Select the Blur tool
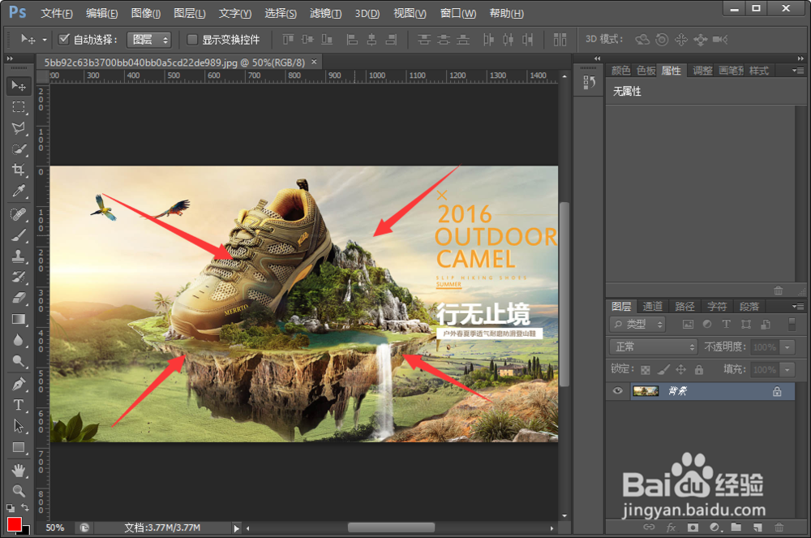 (x=19, y=340)
